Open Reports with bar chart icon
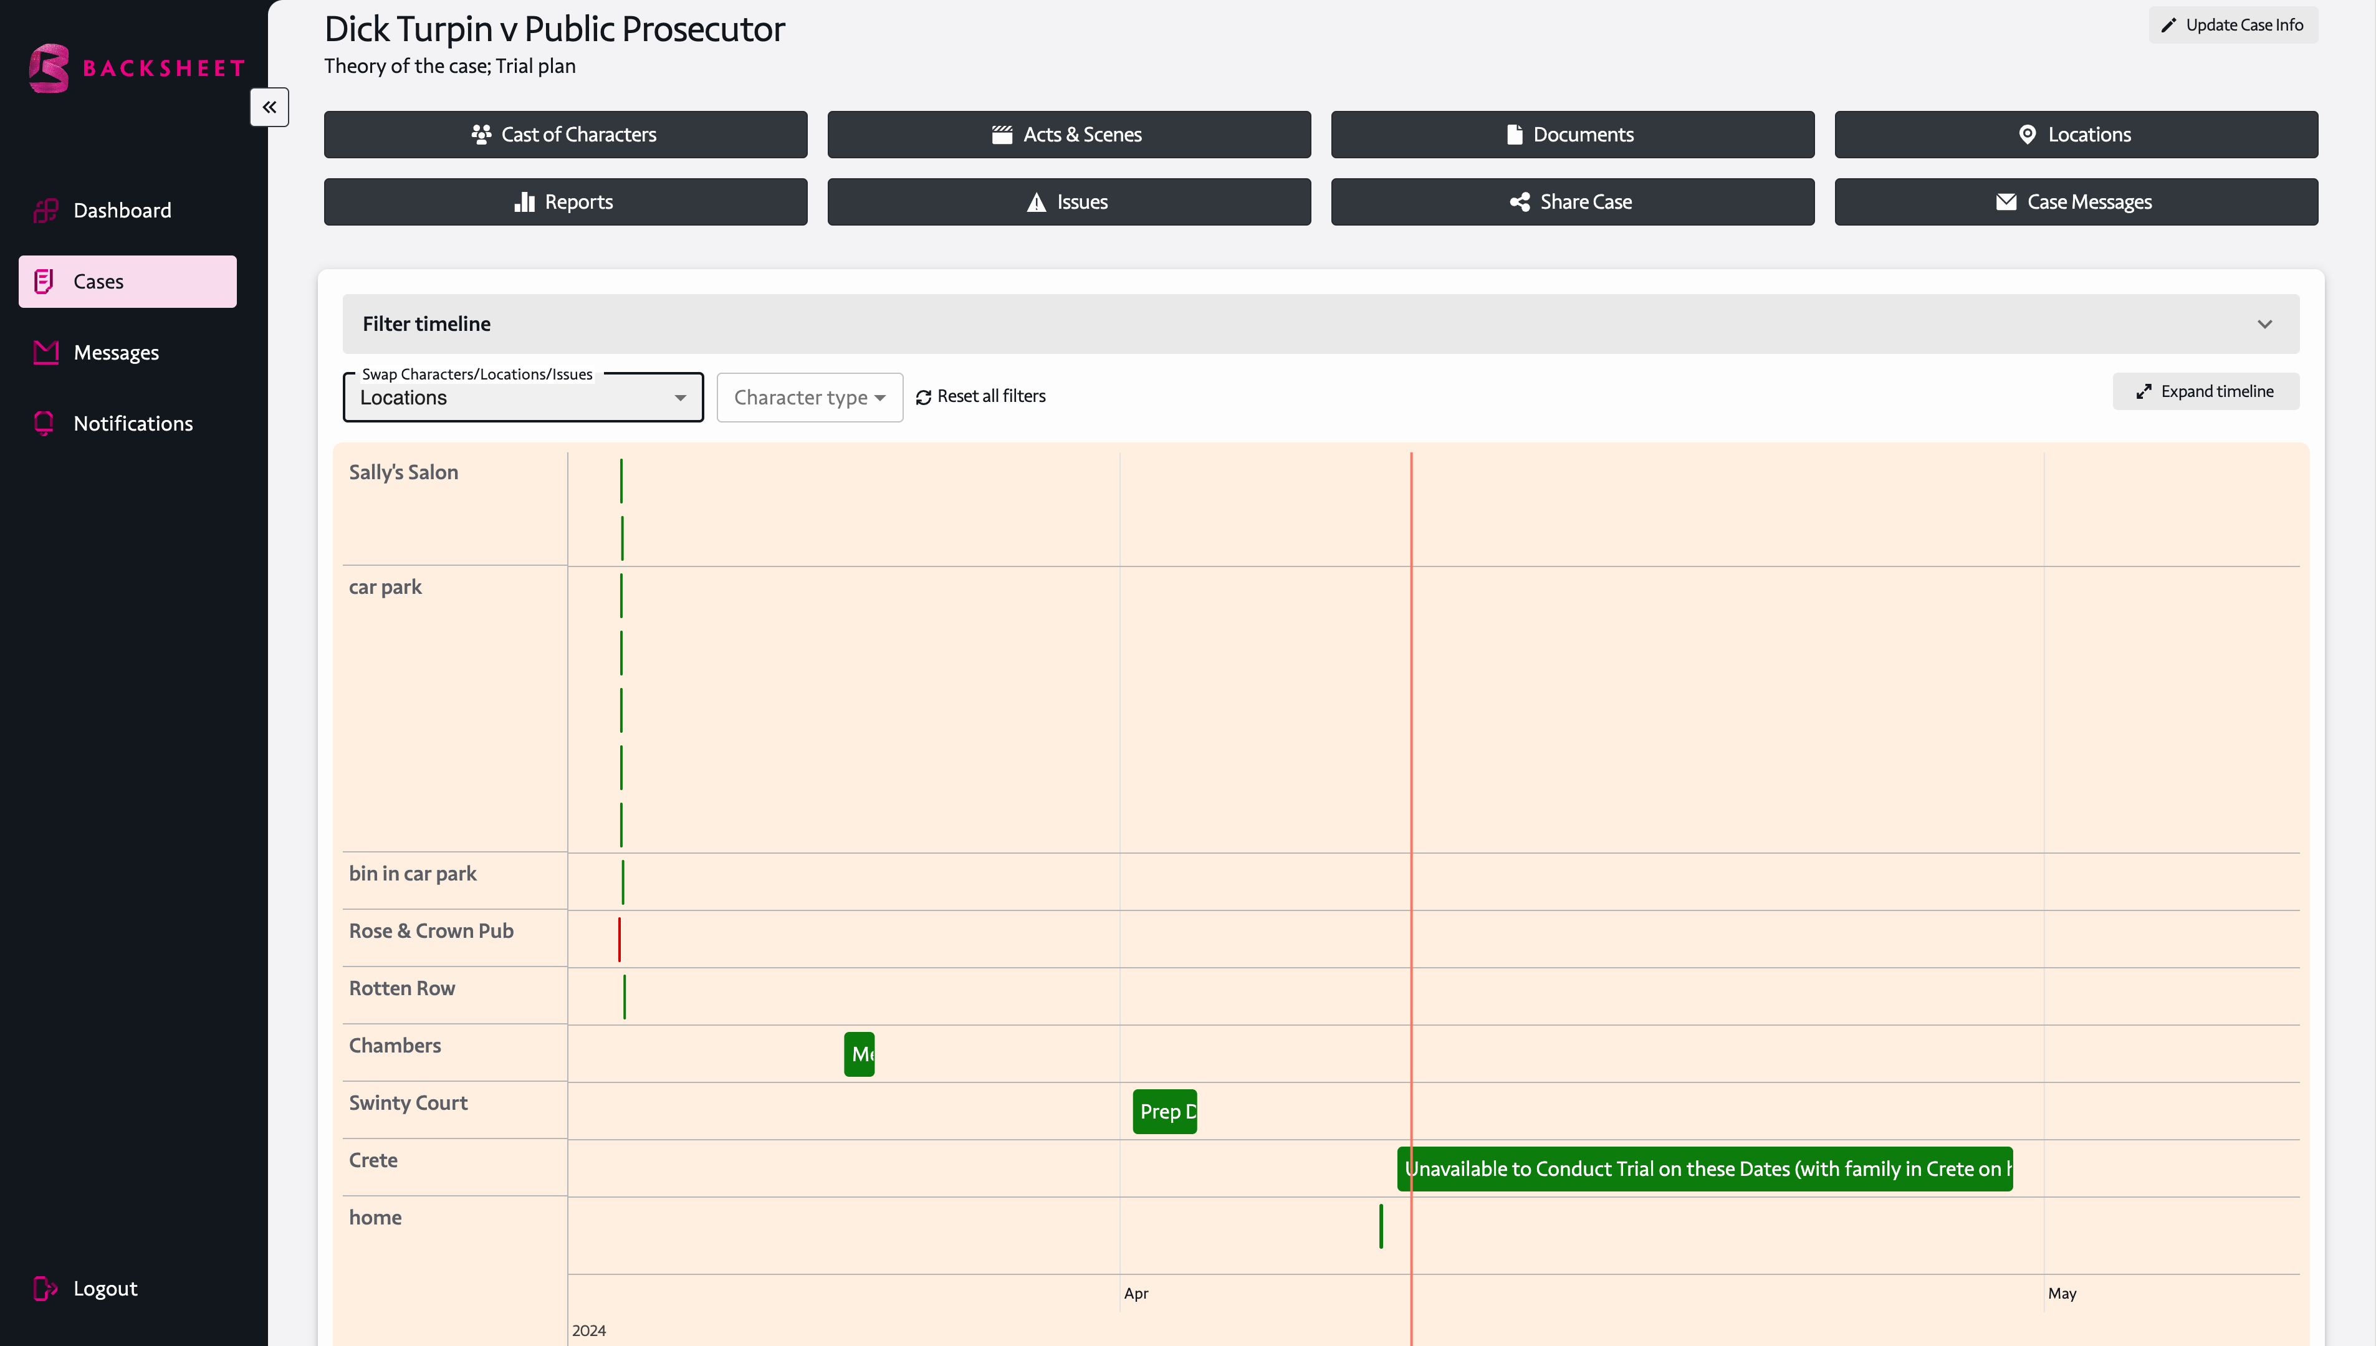Image resolution: width=2376 pixels, height=1346 pixels. [565, 203]
